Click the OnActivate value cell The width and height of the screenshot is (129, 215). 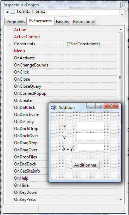91,58
